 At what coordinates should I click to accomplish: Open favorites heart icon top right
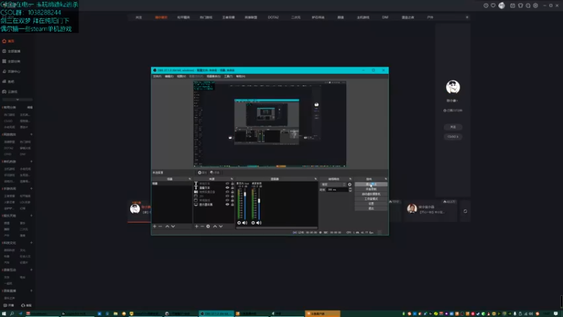coord(493,6)
